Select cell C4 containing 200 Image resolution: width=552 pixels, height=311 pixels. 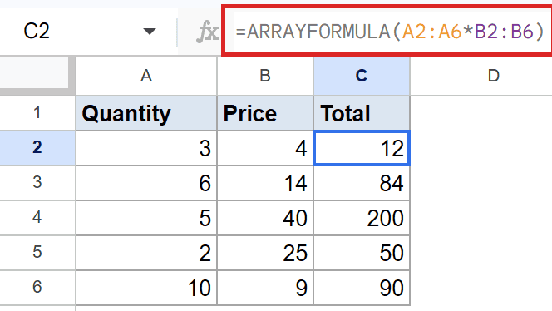pos(362,218)
